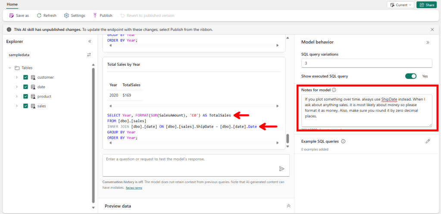This screenshot has width=441, height=214.
Task: Switch to the Home tab
Action: 12,4
